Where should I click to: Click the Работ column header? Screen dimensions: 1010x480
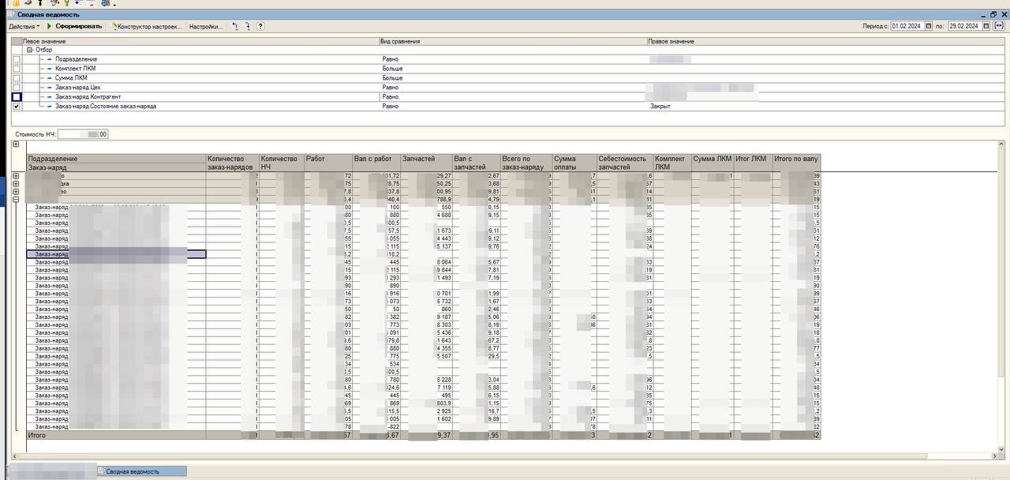pos(328,163)
